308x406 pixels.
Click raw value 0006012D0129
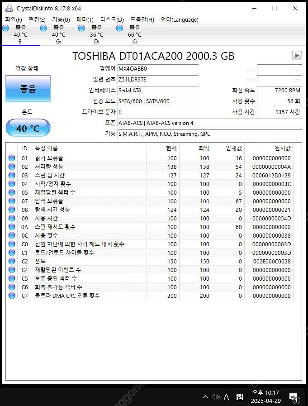(x=271, y=176)
